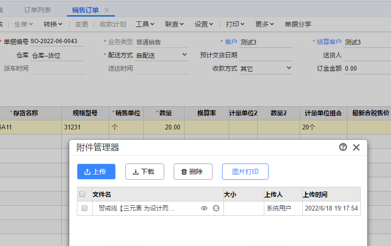Viewport: 391px width, 246px height.
Task: Tick the checkbox for 警戒线 attachment row
Action: pyautogui.click(x=84, y=208)
